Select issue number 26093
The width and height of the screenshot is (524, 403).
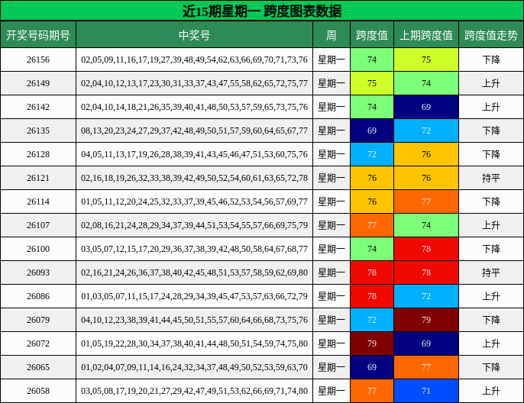pos(38,273)
